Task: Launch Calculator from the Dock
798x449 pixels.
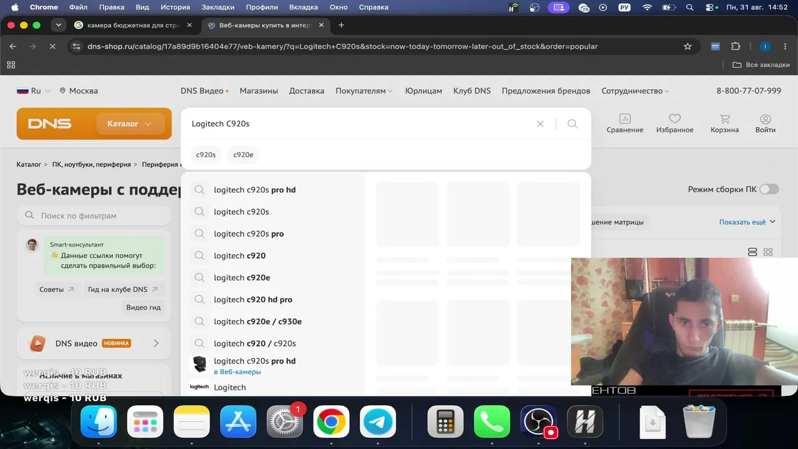Action: coord(445,422)
